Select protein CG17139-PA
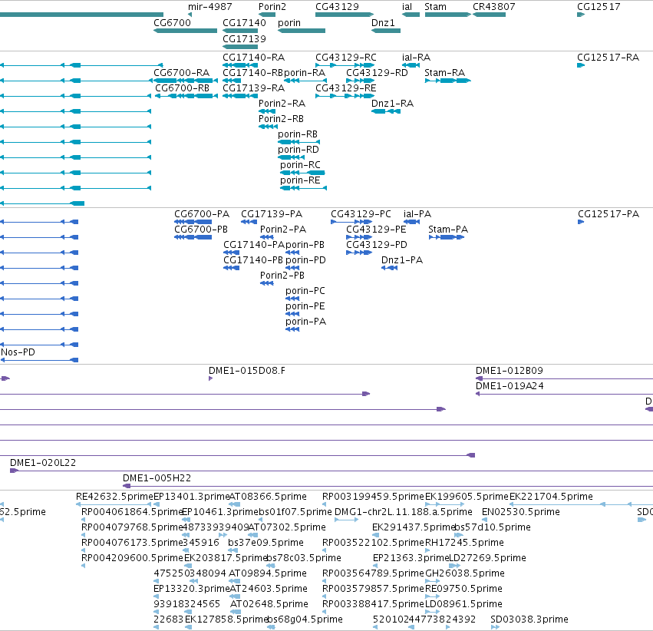This screenshot has height=631, width=653. point(249,222)
